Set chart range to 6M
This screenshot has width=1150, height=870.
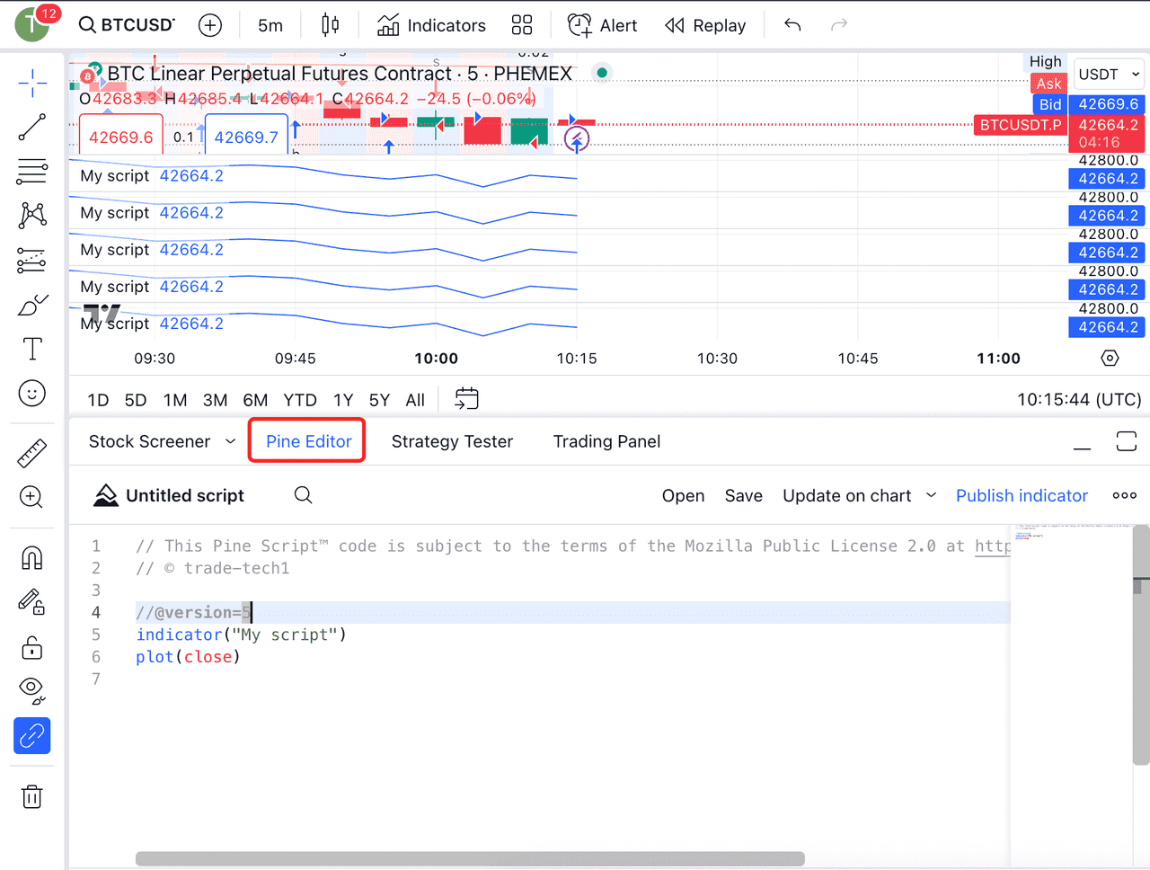(x=255, y=400)
